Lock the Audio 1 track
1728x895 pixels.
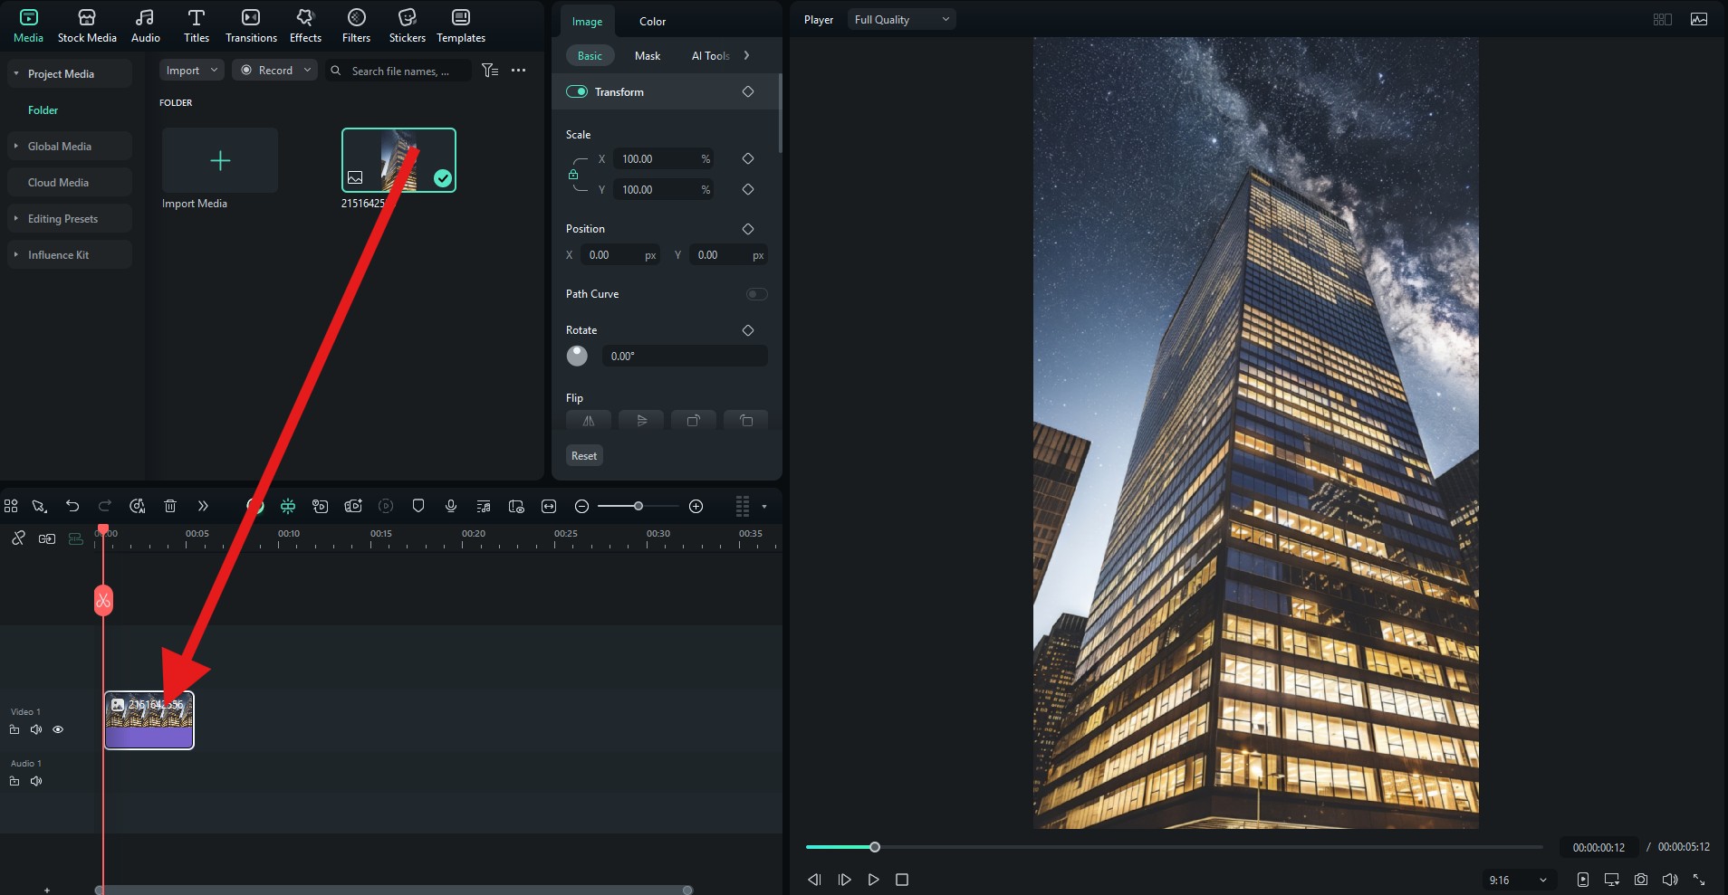[x=14, y=781]
